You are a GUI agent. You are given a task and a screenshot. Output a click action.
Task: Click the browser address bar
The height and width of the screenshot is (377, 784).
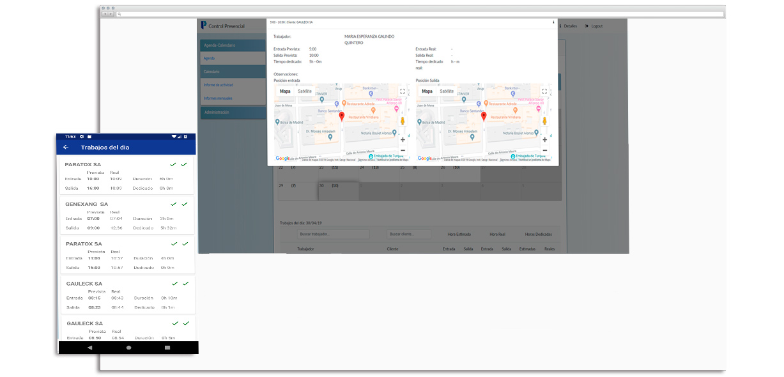tap(420, 13)
